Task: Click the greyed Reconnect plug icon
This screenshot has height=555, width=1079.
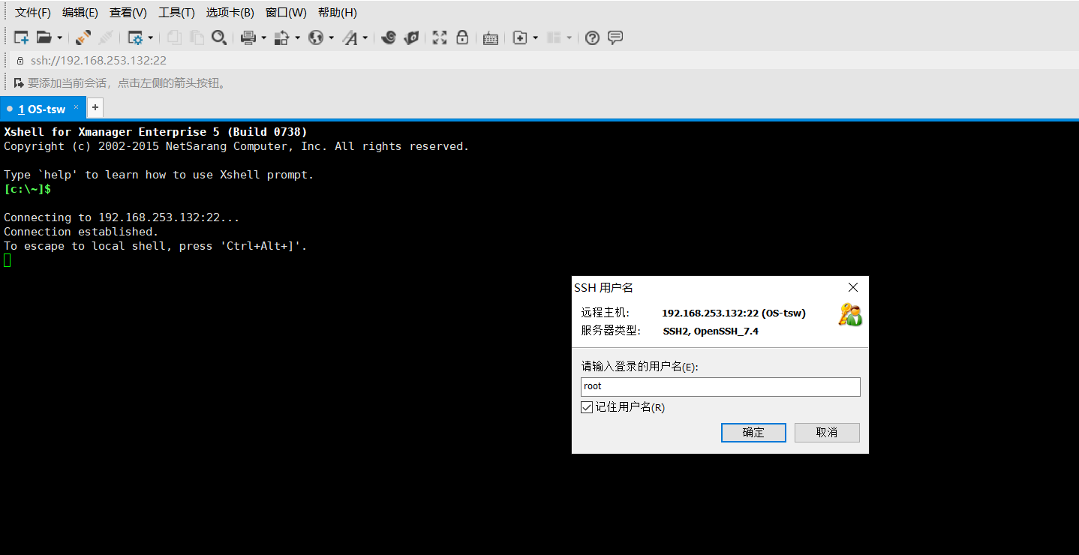Action: [106, 37]
